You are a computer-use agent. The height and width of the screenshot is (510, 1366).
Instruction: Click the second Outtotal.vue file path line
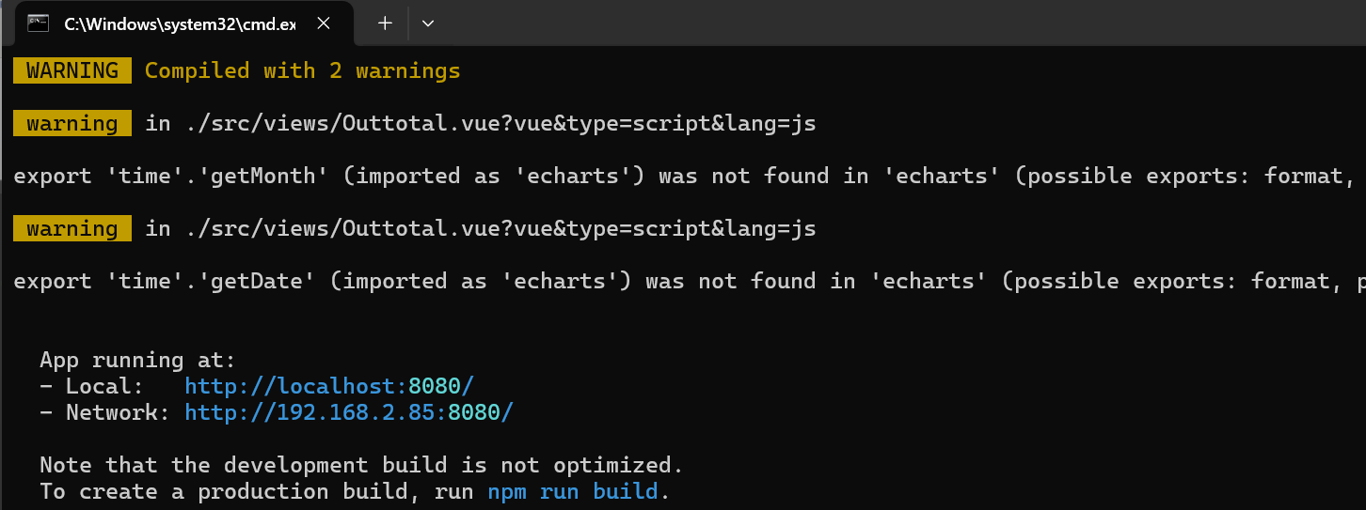point(481,228)
